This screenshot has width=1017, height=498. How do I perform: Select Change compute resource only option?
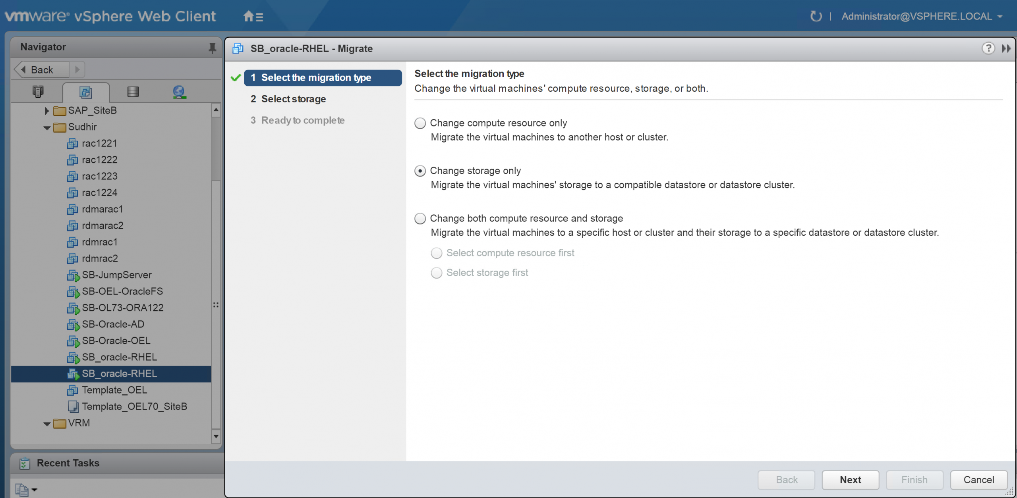420,123
